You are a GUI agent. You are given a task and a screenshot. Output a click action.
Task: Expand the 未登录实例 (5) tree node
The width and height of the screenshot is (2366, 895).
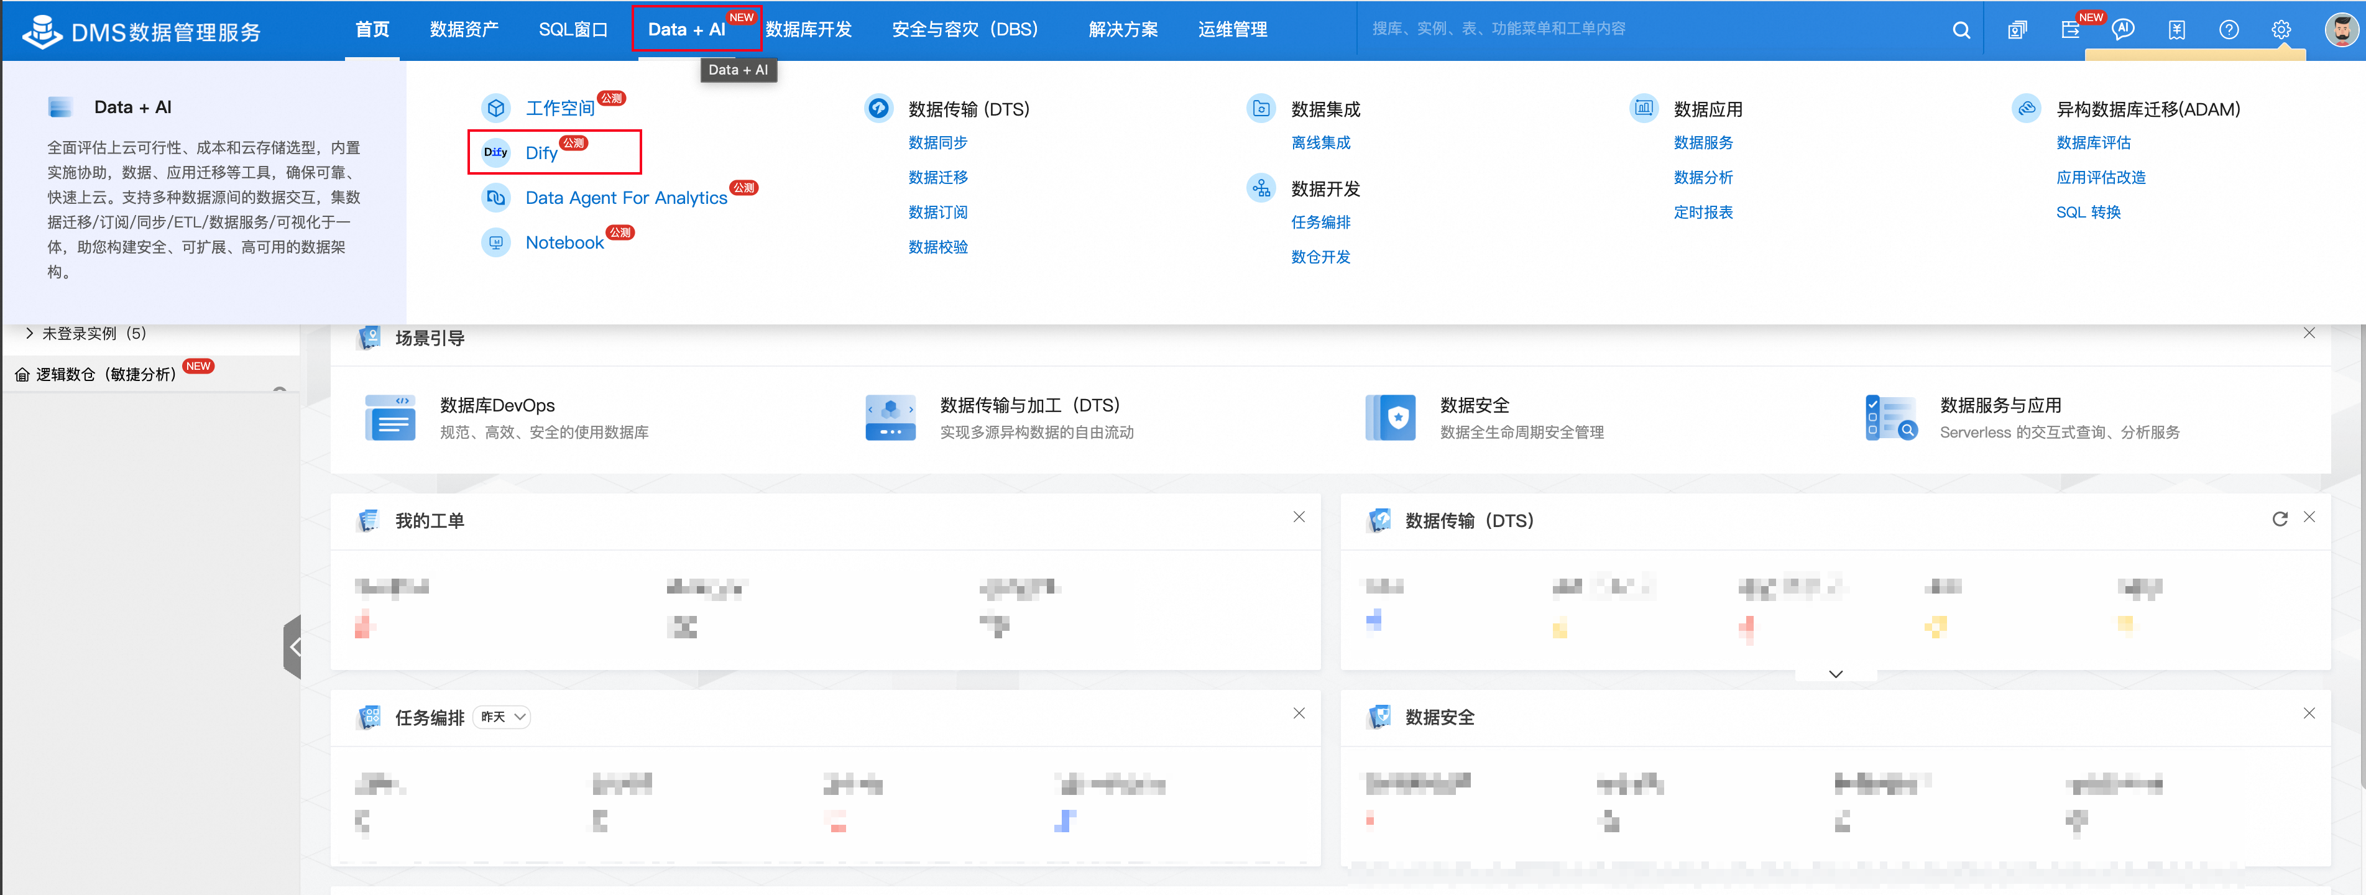[x=29, y=333]
